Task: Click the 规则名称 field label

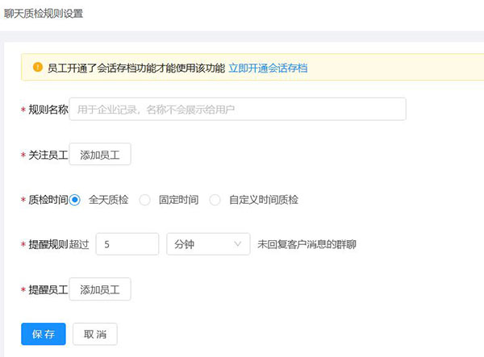Action: point(48,110)
